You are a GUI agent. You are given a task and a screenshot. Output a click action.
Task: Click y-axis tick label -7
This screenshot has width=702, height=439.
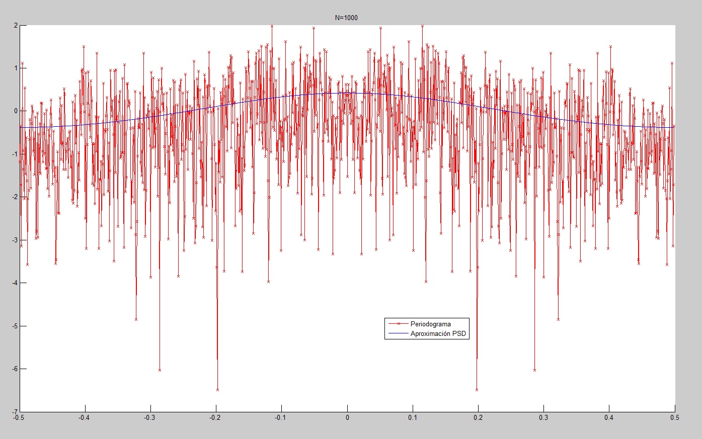[x=15, y=411]
